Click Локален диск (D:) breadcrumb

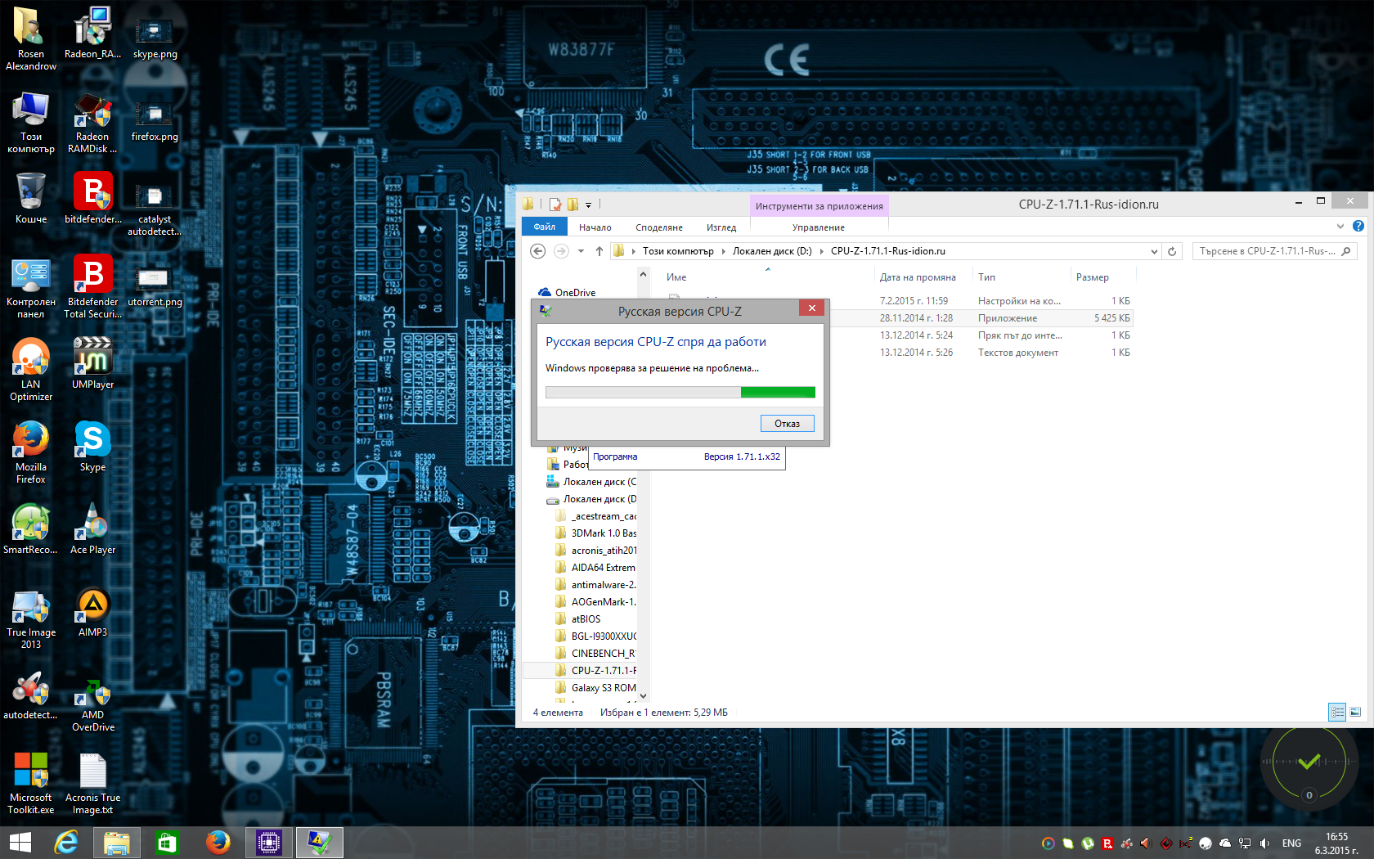(772, 251)
